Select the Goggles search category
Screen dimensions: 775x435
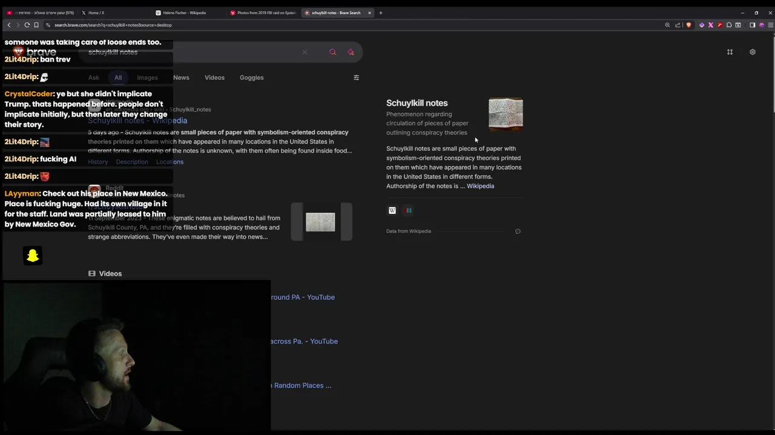tap(251, 77)
